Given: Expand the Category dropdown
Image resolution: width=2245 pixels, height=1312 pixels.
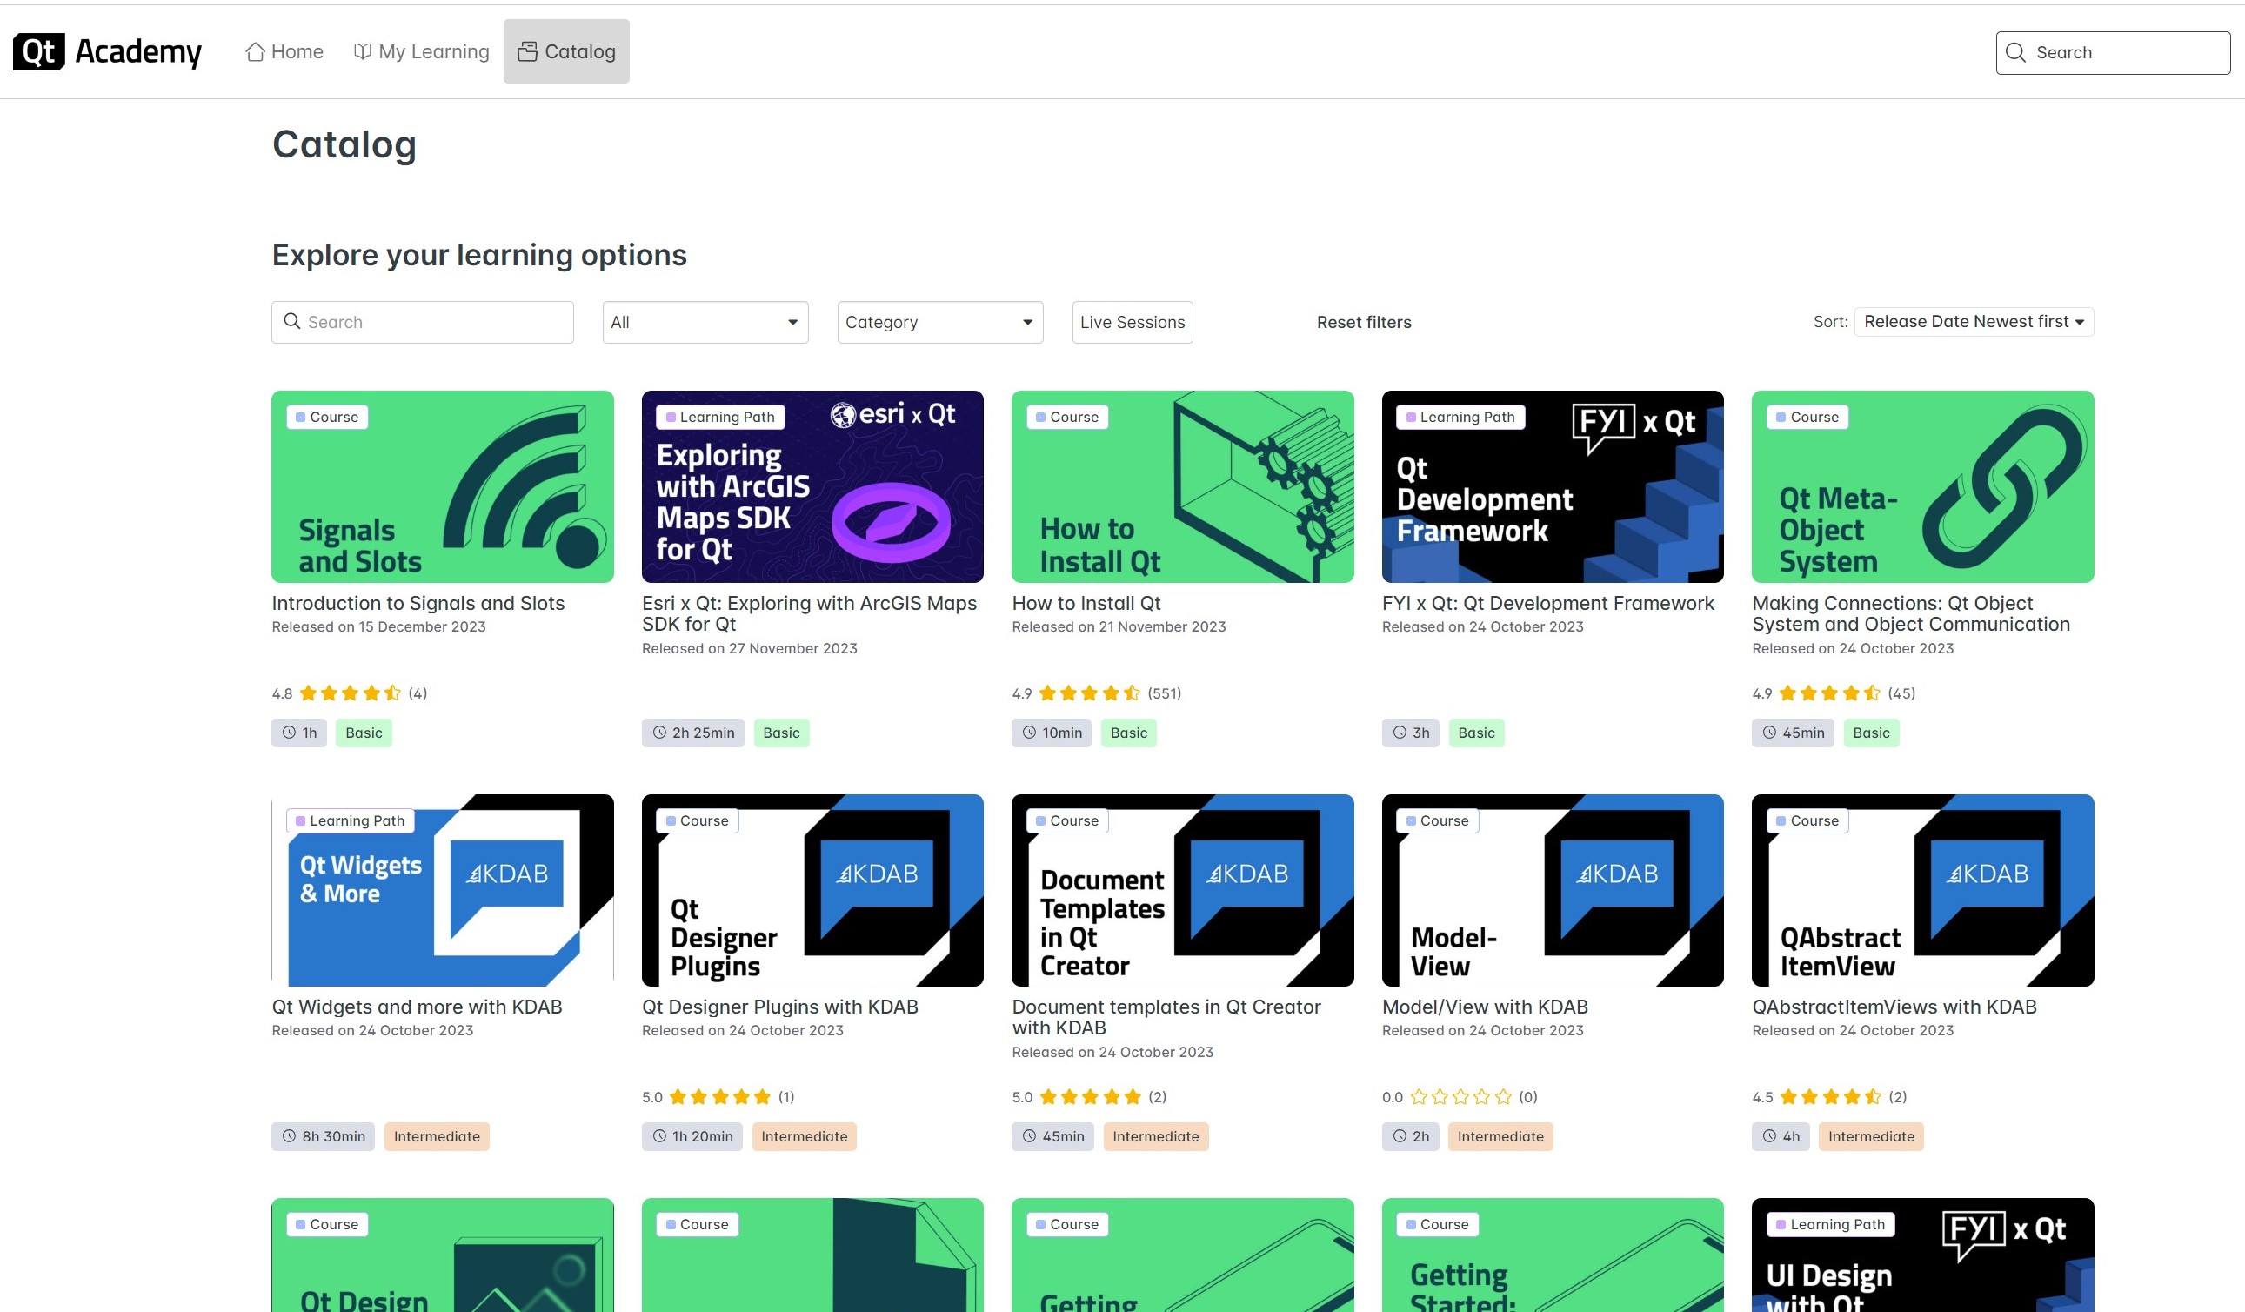Looking at the screenshot, I should [939, 322].
